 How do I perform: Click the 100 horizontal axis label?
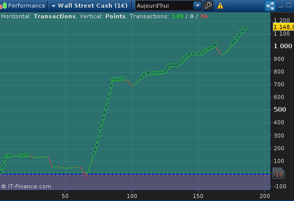132,196
